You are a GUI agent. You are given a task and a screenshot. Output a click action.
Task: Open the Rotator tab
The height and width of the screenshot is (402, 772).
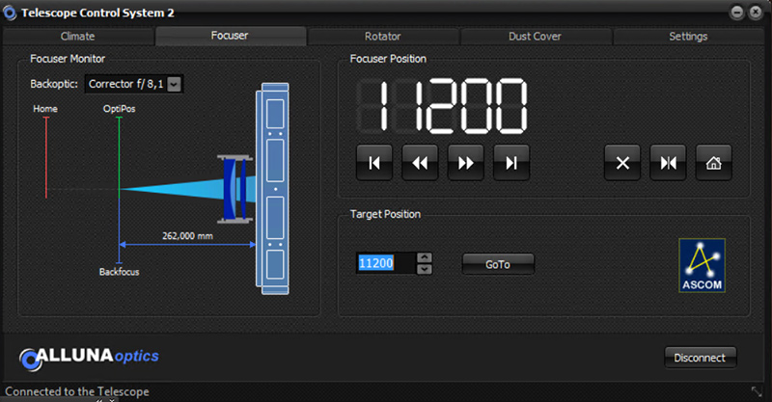(x=382, y=37)
